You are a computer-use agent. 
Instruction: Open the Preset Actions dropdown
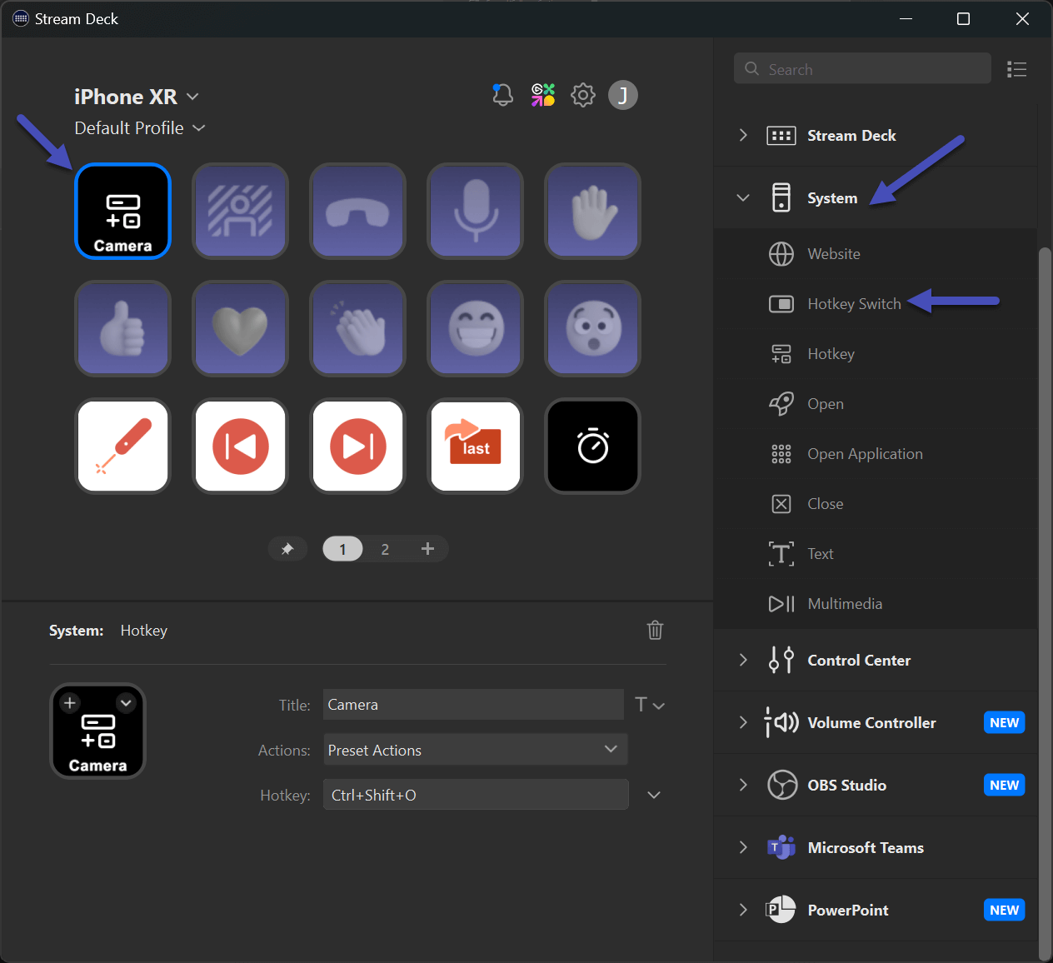coord(475,749)
